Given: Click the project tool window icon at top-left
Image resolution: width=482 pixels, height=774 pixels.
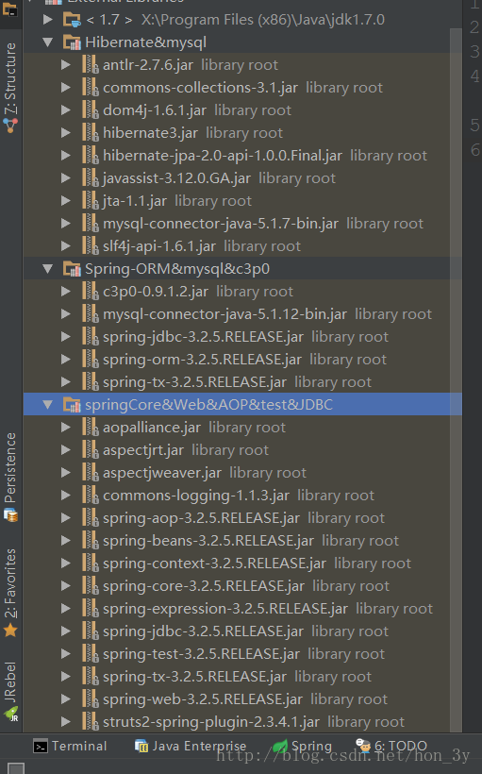Looking at the screenshot, I should [x=9, y=8].
